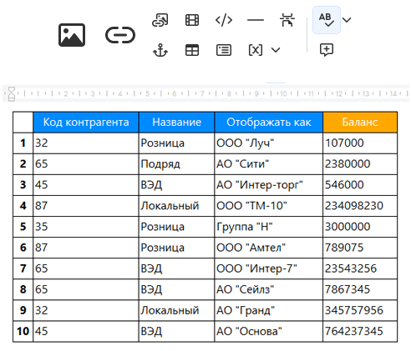Click the [x] variable insert icon

[x=256, y=50]
